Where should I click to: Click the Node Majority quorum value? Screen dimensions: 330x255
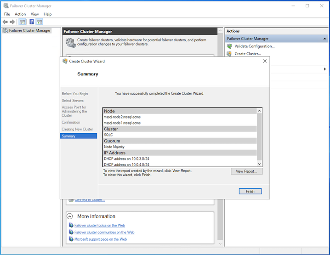pos(114,147)
